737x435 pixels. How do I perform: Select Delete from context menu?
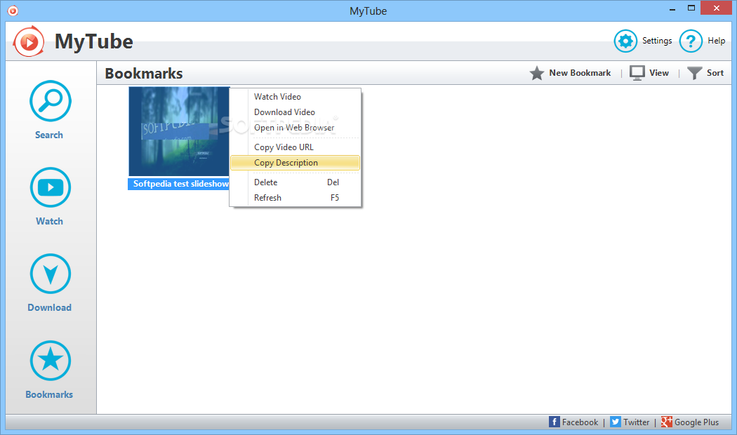(x=296, y=182)
